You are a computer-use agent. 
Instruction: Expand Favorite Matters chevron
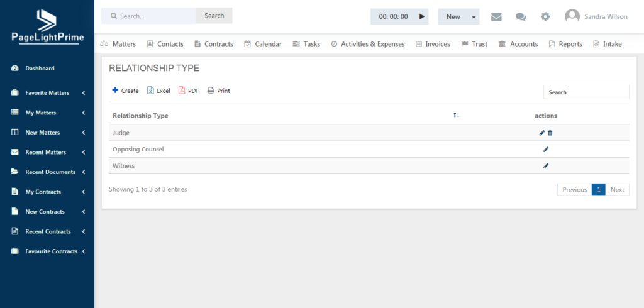(84, 93)
